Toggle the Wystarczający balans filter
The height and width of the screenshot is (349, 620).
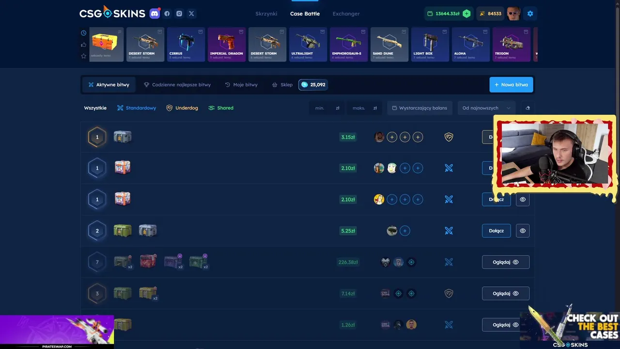419,108
